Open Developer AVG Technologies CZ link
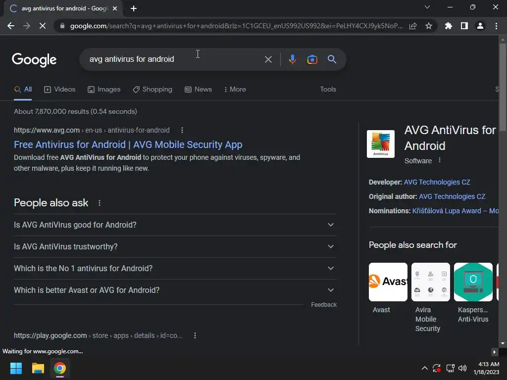Viewport: 507px width, 380px height. [437, 182]
